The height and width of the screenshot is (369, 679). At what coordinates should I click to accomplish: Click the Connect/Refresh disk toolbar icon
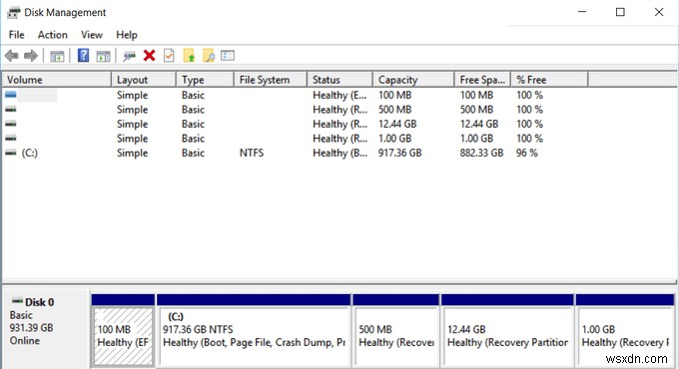tap(129, 56)
